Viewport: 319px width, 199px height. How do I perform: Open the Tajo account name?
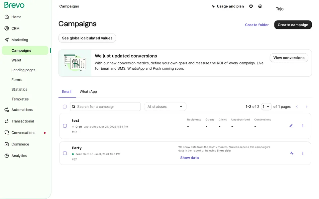[279, 9]
